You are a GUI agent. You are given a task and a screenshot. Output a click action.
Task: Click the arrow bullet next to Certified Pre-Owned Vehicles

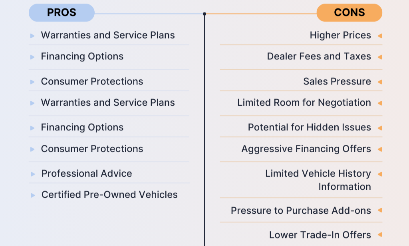(x=33, y=195)
